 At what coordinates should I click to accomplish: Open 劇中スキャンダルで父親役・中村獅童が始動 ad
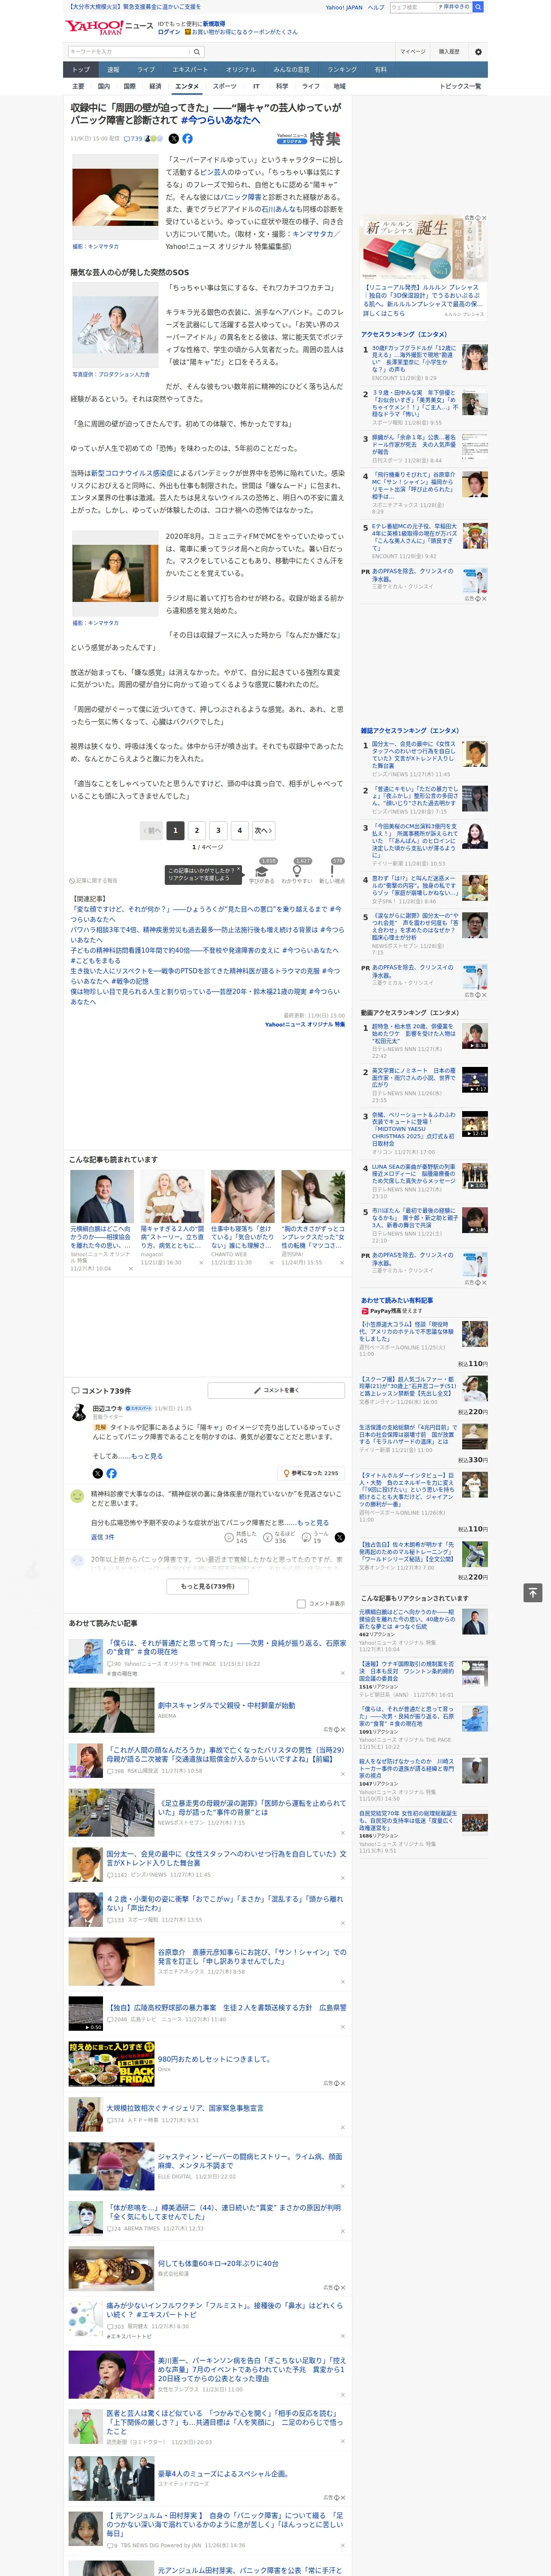tap(226, 1705)
